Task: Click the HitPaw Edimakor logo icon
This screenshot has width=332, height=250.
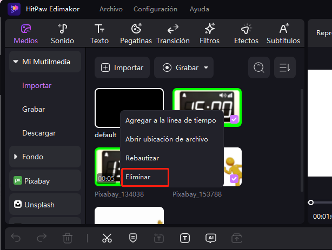Action: (14, 9)
